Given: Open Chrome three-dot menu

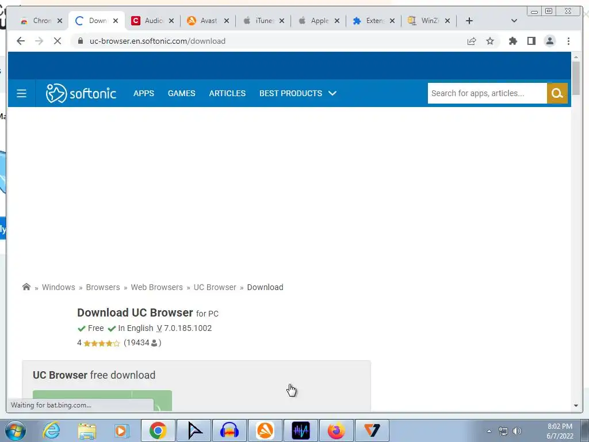Looking at the screenshot, I should pos(568,41).
